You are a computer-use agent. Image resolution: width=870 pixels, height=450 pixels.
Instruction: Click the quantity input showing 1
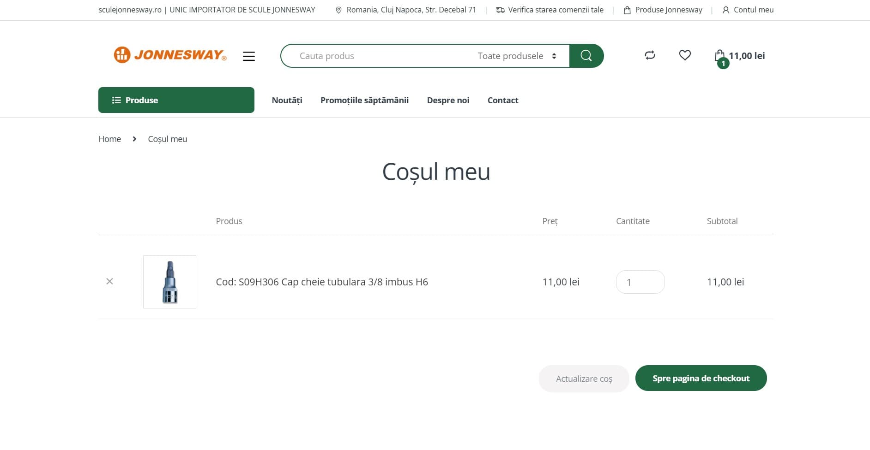pyautogui.click(x=640, y=282)
